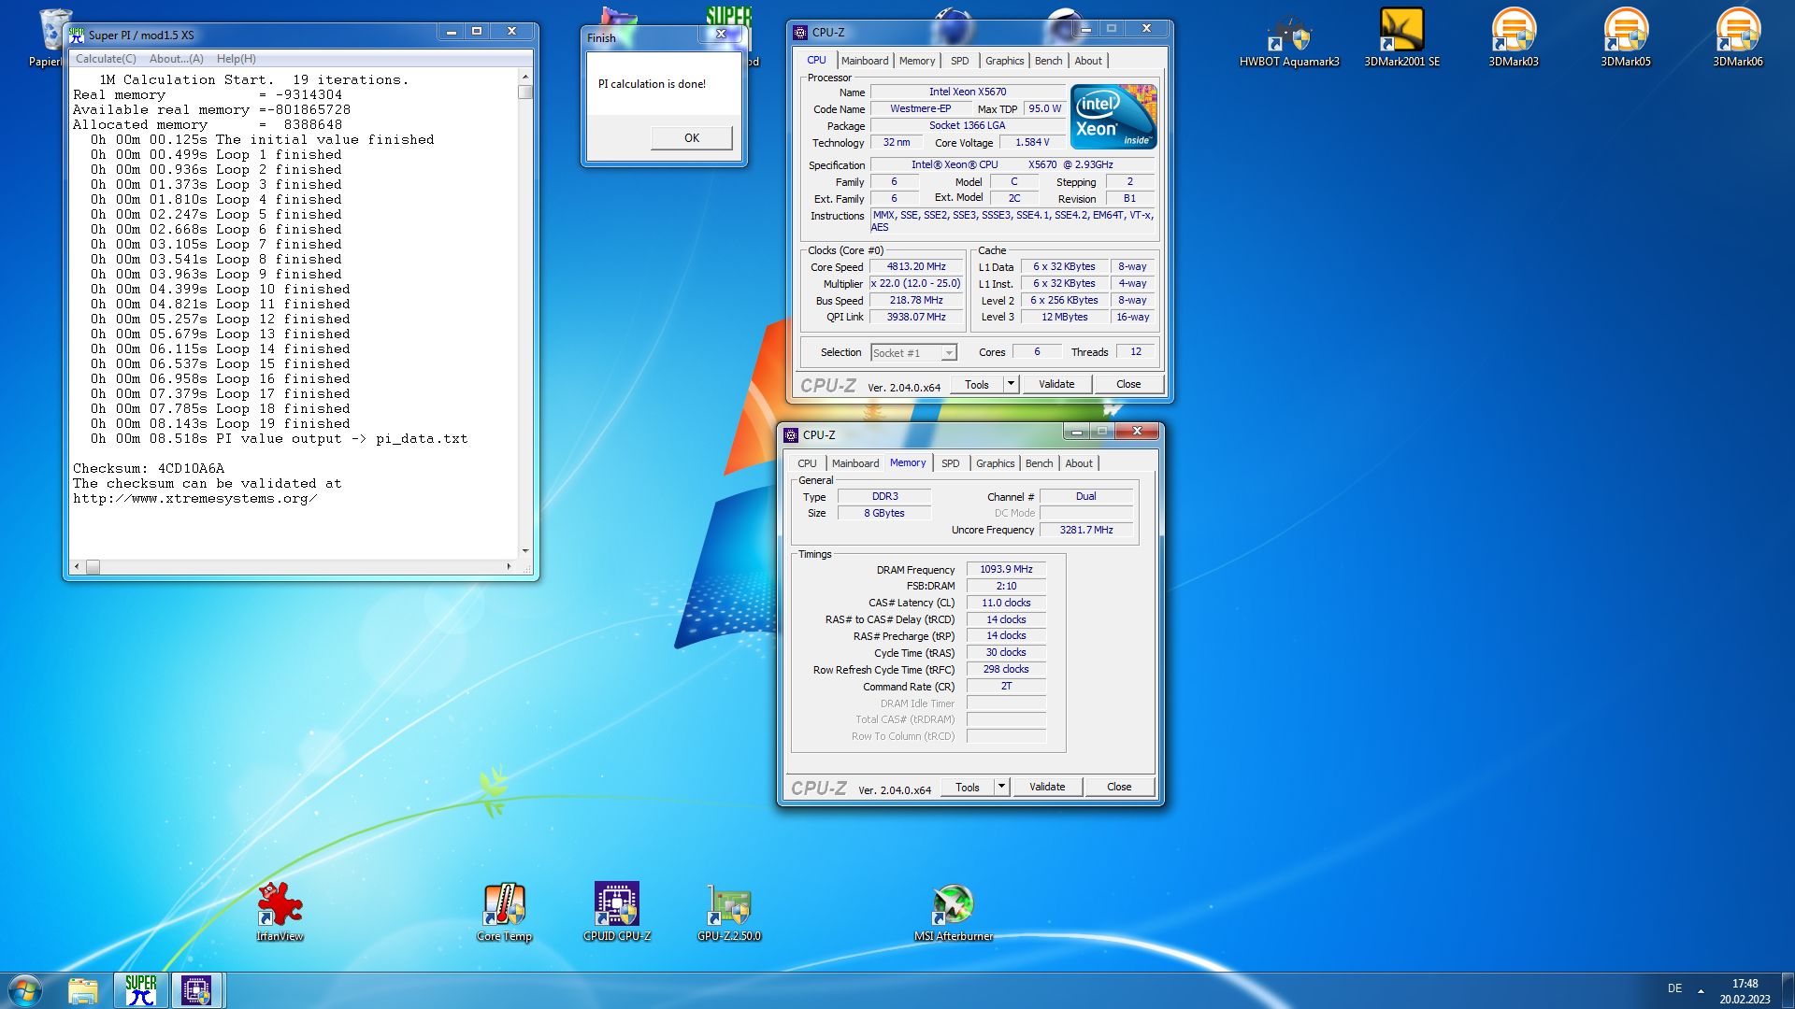Click Core Speed value 4813.20 MHz

[x=916, y=266]
